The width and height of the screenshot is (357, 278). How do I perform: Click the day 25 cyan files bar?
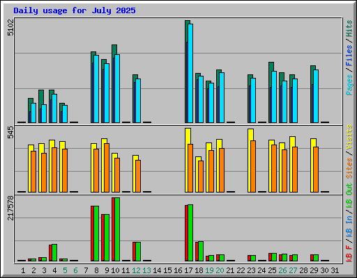pyautogui.click(x=274, y=97)
